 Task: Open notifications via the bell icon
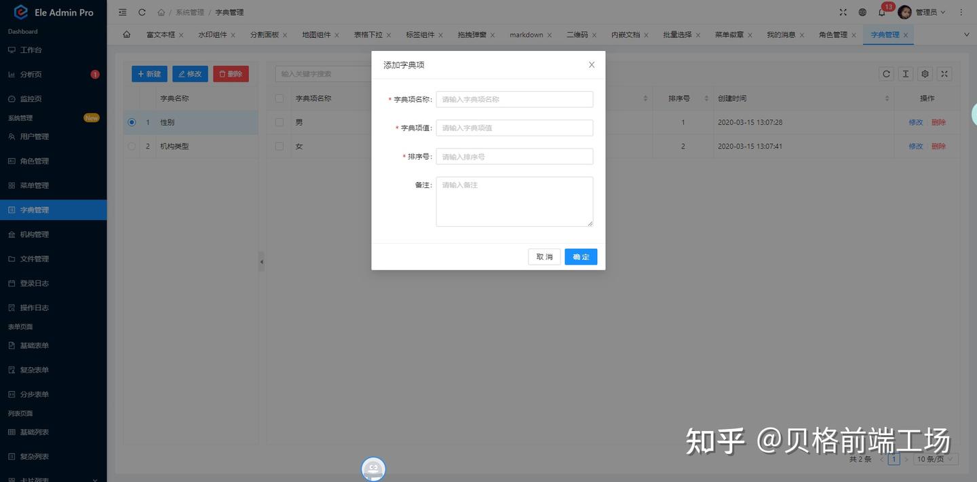click(881, 12)
